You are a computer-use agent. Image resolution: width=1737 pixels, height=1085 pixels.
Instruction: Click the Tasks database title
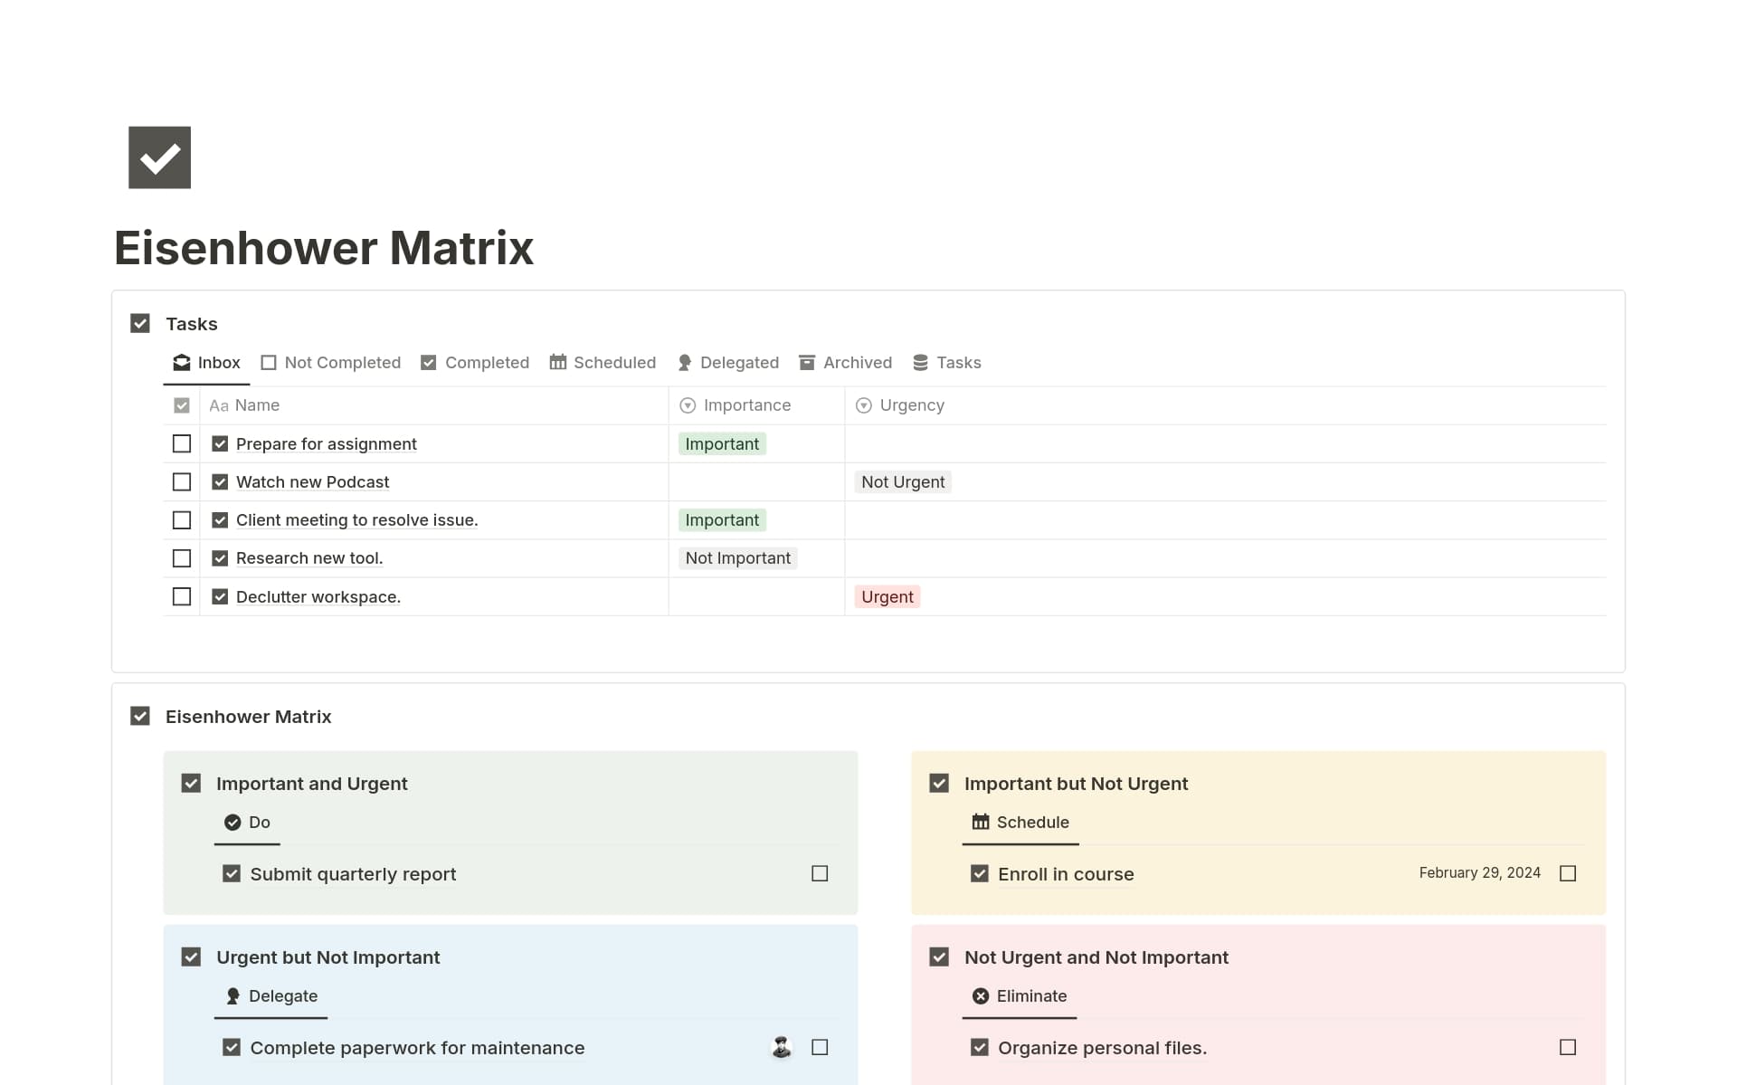[192, 324]
